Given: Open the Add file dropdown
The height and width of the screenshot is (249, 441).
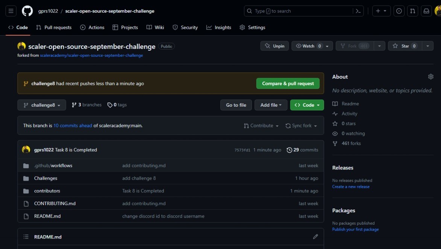Looking at the screenshot, I should (271, 105).
